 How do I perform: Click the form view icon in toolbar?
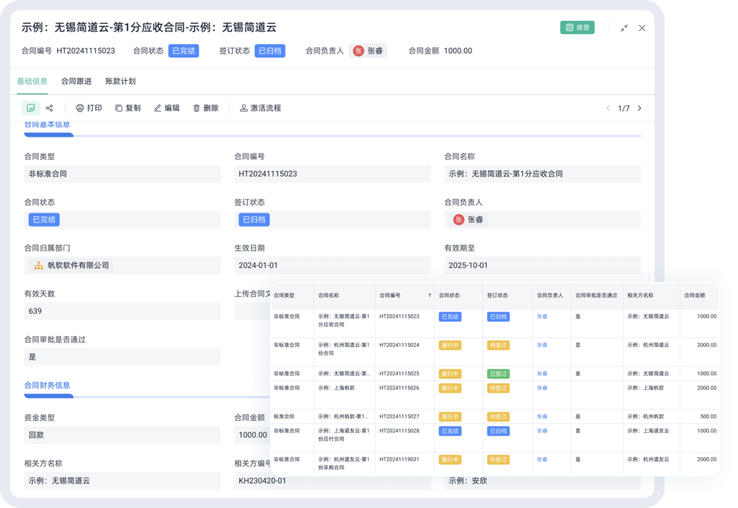[31, 108]
